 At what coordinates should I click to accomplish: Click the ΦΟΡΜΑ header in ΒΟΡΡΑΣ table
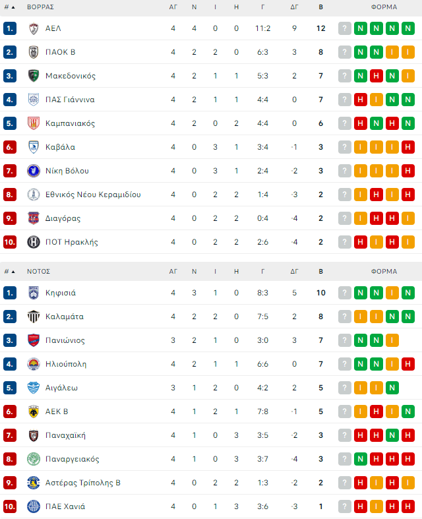[x=384, y=7]
